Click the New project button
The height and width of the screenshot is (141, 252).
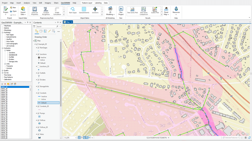click(13, 8)
